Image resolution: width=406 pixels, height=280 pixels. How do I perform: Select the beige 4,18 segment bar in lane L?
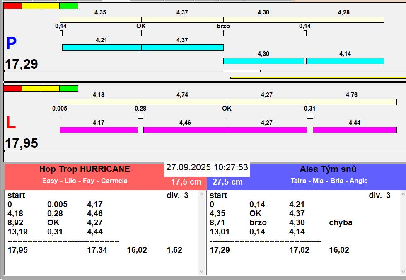click(x=99, y=102)
